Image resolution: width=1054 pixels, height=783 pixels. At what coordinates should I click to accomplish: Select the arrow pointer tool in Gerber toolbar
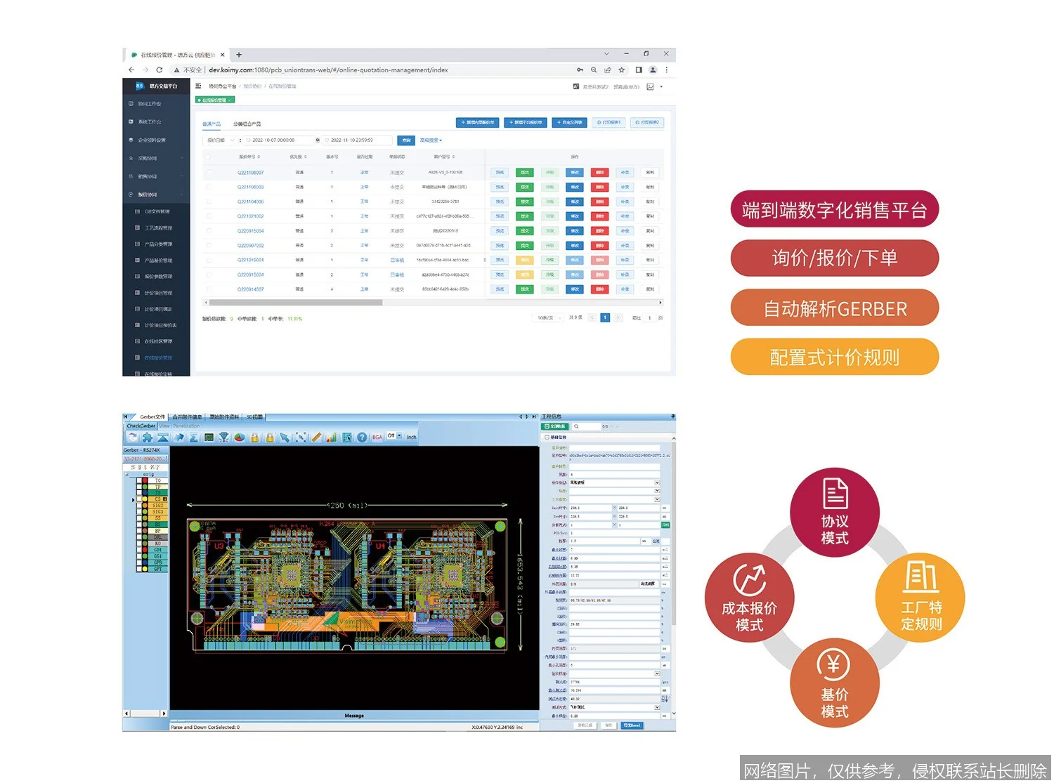(x=285, y=437)
